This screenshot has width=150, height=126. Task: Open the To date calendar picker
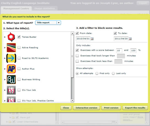point(130,39)
